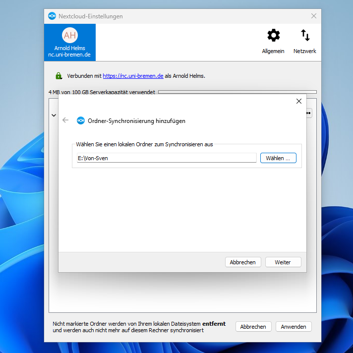Click Abbrechen next to Anwenden
This screenshot has height=353, width=353.
tap(253, 327)
